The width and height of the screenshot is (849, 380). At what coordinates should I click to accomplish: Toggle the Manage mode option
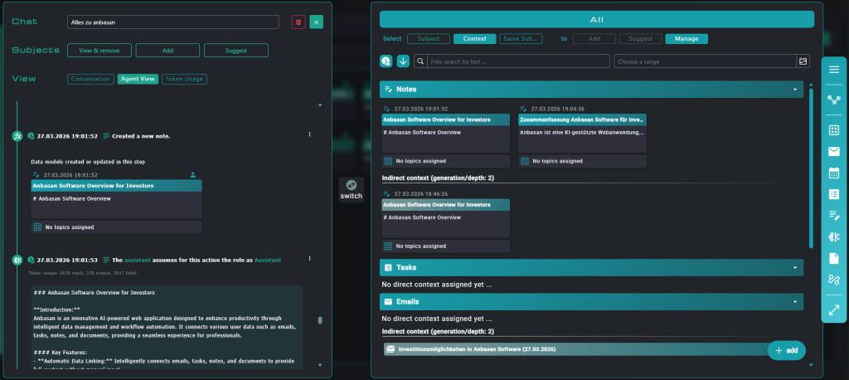tap(686, 38)
